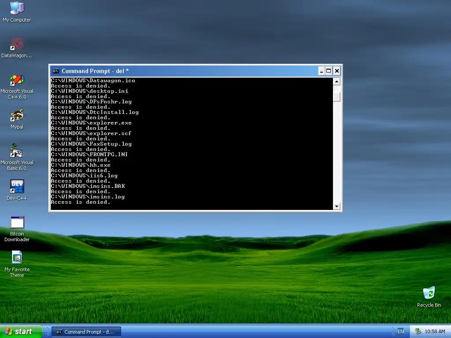Click the Start button
This screenshot has width=451, height=338.
pos(21,331)
